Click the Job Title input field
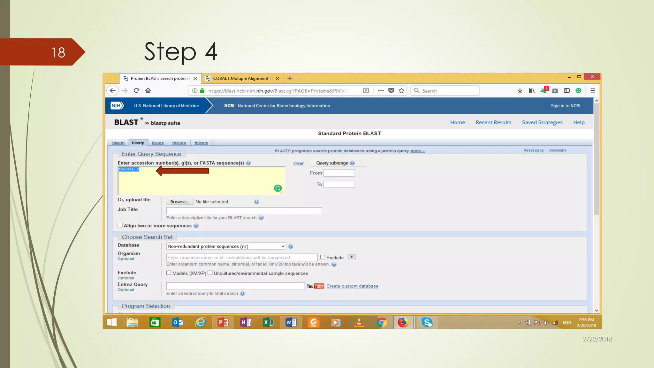This screenshot has height=368, width=654. pyautogui.click(x=244, y=211)
